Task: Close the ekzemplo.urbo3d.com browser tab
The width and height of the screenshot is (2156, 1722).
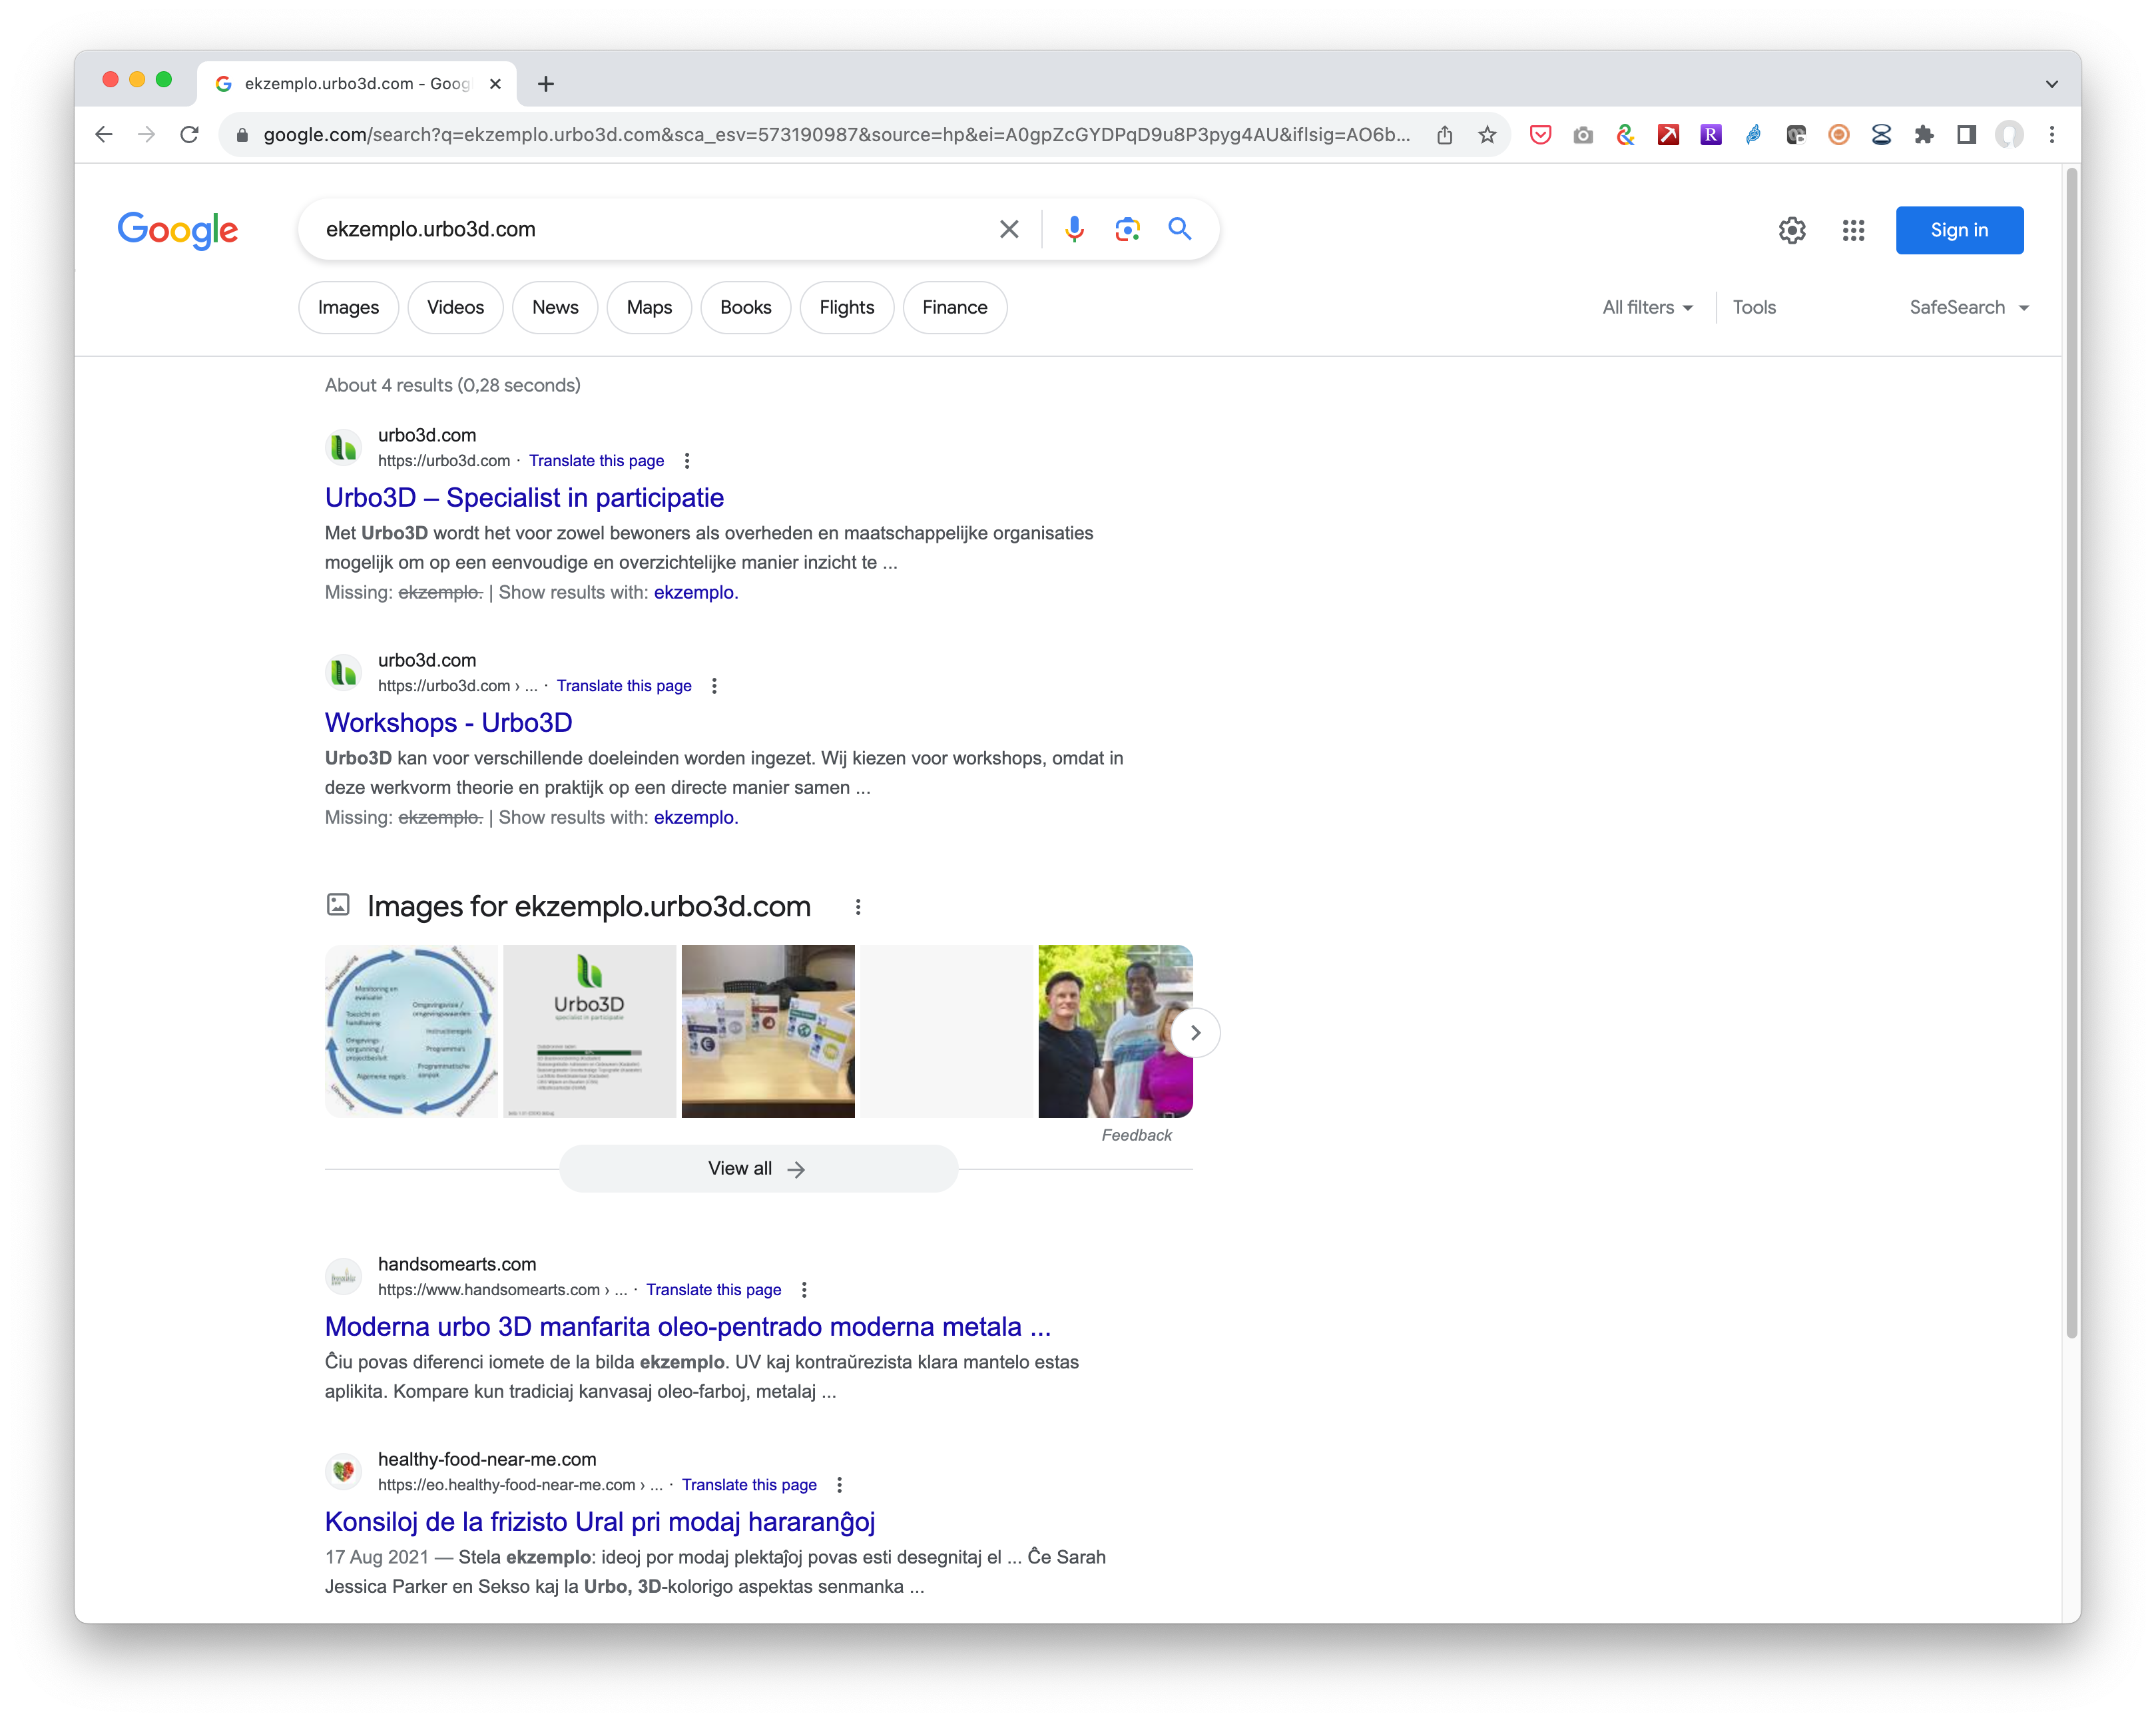Action: coord(495,84)
